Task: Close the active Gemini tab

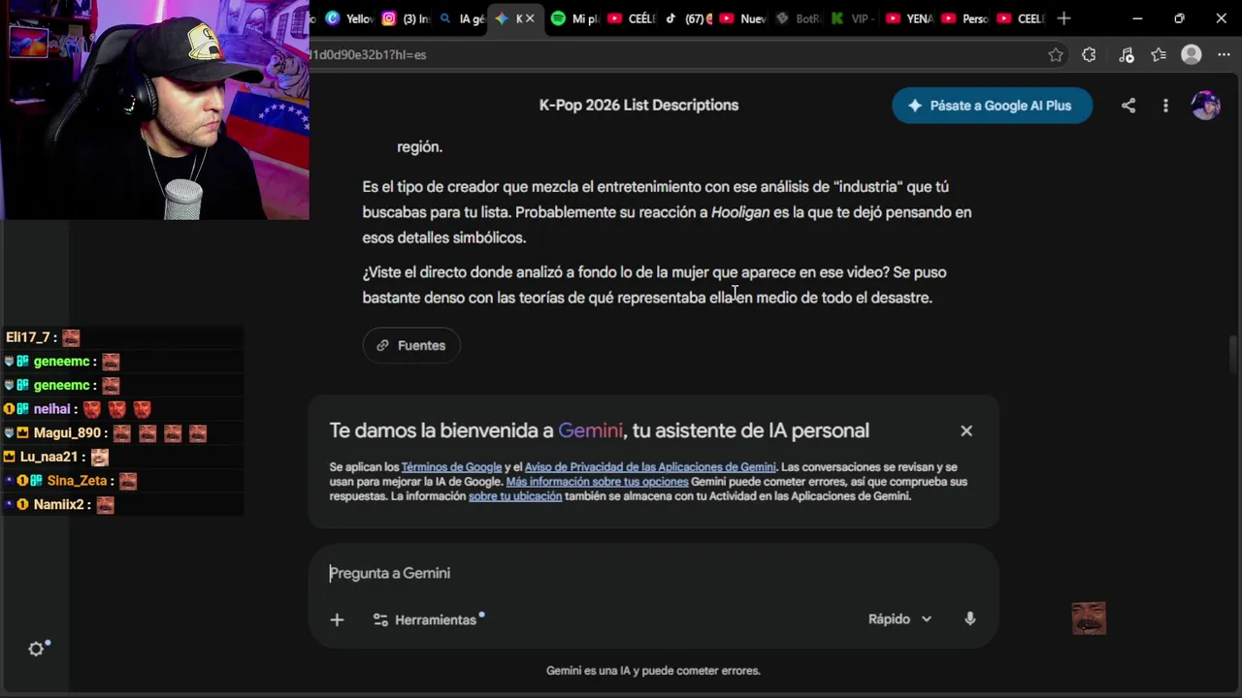Action: click(x=530, y=18)
